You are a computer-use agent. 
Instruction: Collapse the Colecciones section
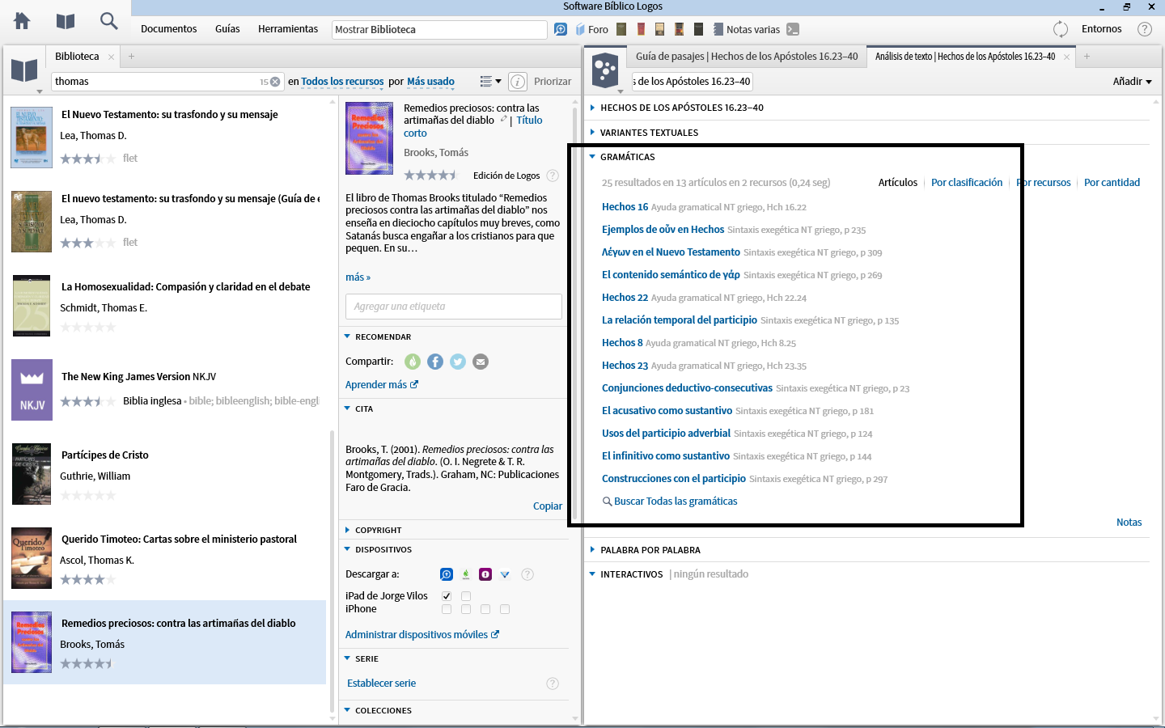pos(348,710)
